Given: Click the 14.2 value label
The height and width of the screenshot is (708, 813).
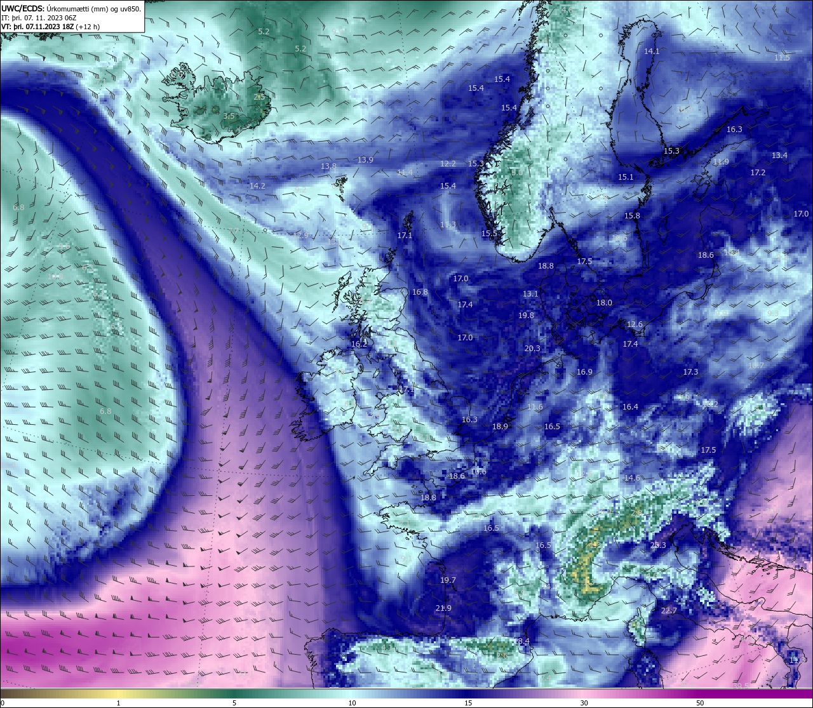Looking at the screenshot, I should pos(257,186).
